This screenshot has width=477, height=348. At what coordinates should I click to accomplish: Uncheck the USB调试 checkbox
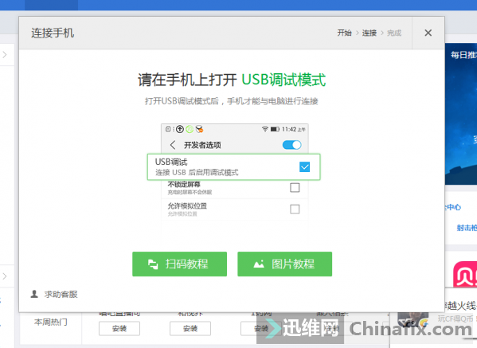[304, 166]
